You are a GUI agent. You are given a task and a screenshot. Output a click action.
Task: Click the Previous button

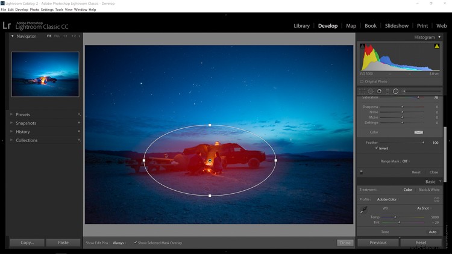378,243
